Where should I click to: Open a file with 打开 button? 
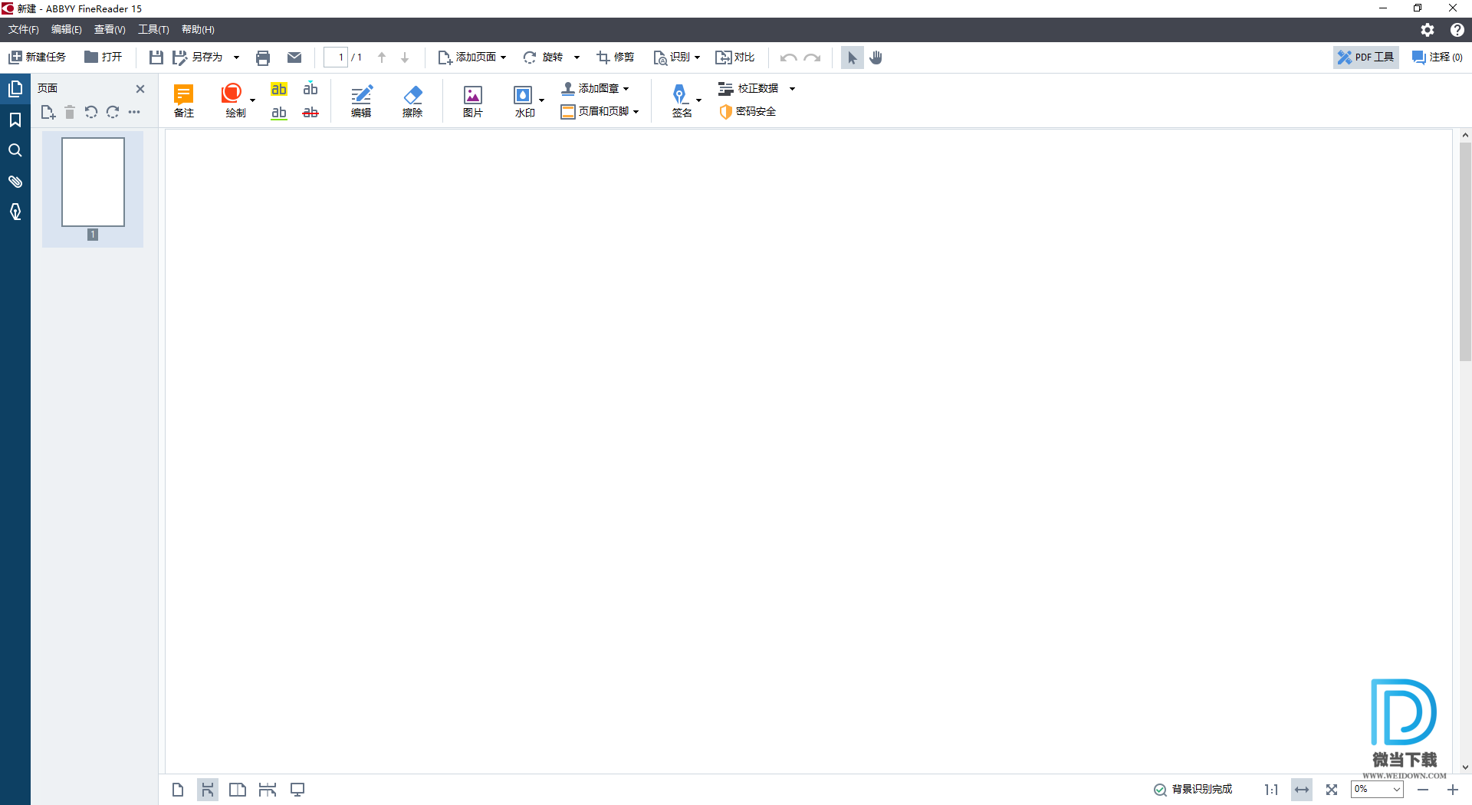103,58
